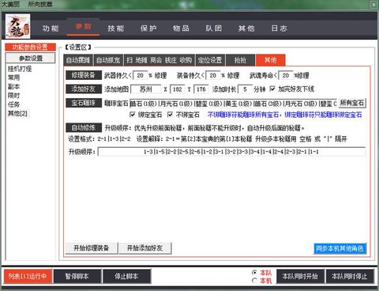Edit the 装备持久 percentage field
Viewport: 379px width, 291px height.
pyautogui.click(x=212, y=75)
